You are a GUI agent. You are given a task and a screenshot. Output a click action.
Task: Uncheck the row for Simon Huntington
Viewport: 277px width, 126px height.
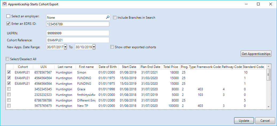[9, 72]
